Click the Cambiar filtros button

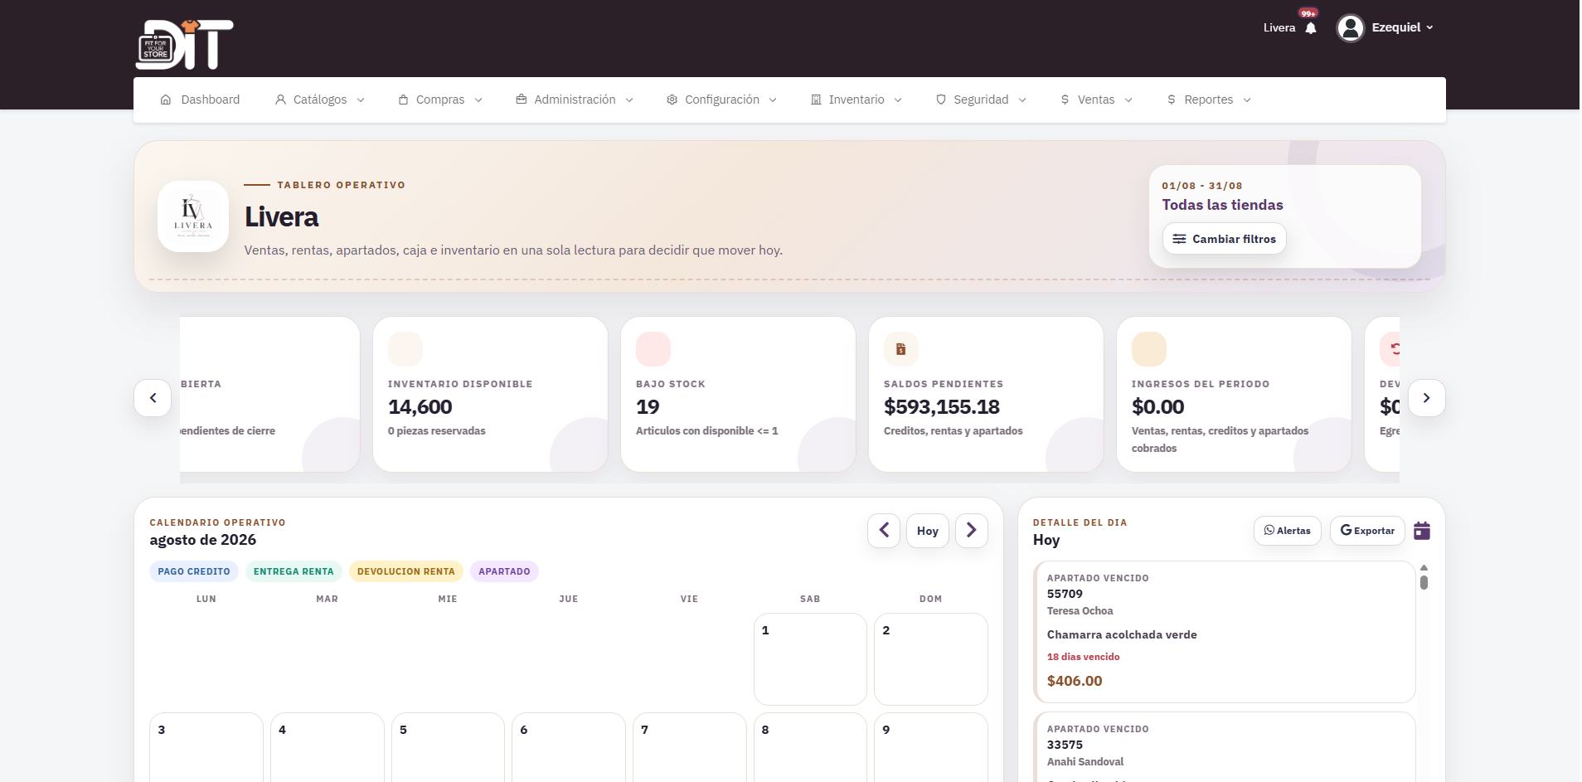tap(1224, 239)
